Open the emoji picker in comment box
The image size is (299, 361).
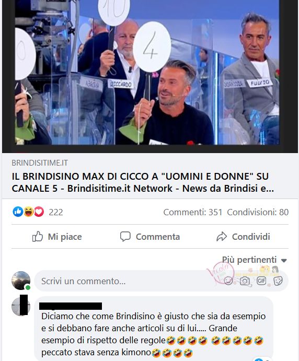click(x=228, y=281)
